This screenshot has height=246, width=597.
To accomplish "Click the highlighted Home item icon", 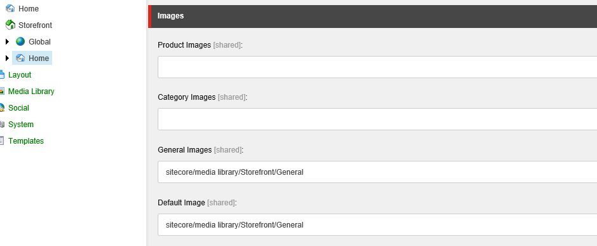I will click(x=20, y=58).
